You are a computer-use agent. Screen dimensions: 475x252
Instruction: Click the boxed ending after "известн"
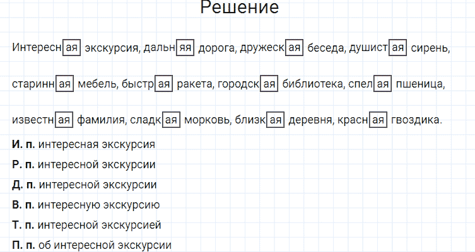click(64, 120)
